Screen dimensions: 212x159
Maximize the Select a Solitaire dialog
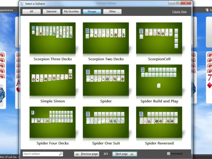point(178,3)
